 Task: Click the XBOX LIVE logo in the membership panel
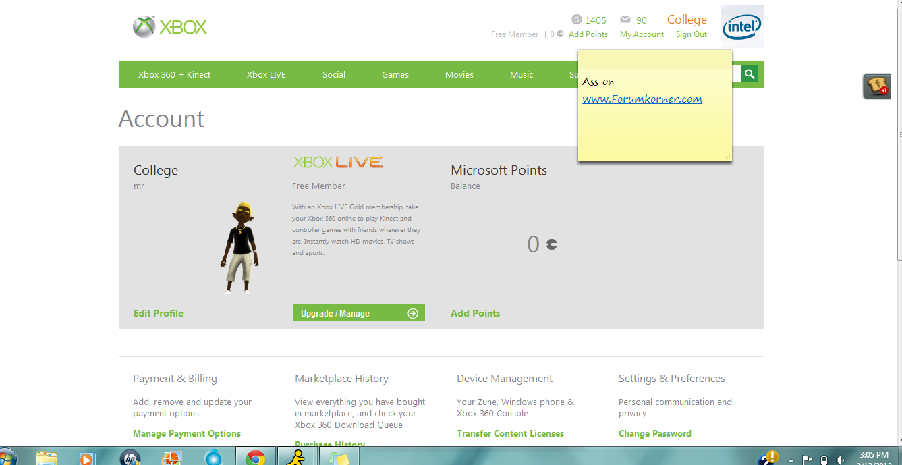point(338,162)
